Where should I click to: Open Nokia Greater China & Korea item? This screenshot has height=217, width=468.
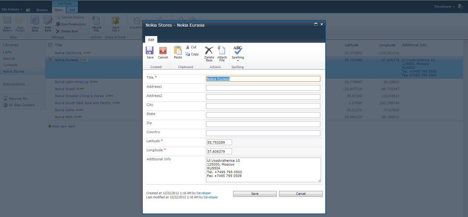pyautogui.click(x=79, y=96)
